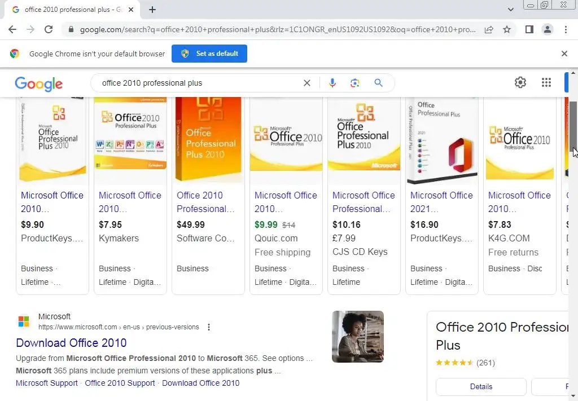Open the $9.90 ProductKeys Office 2010 listing
This screenshot has height=401, width=578.
coord(52,202)
